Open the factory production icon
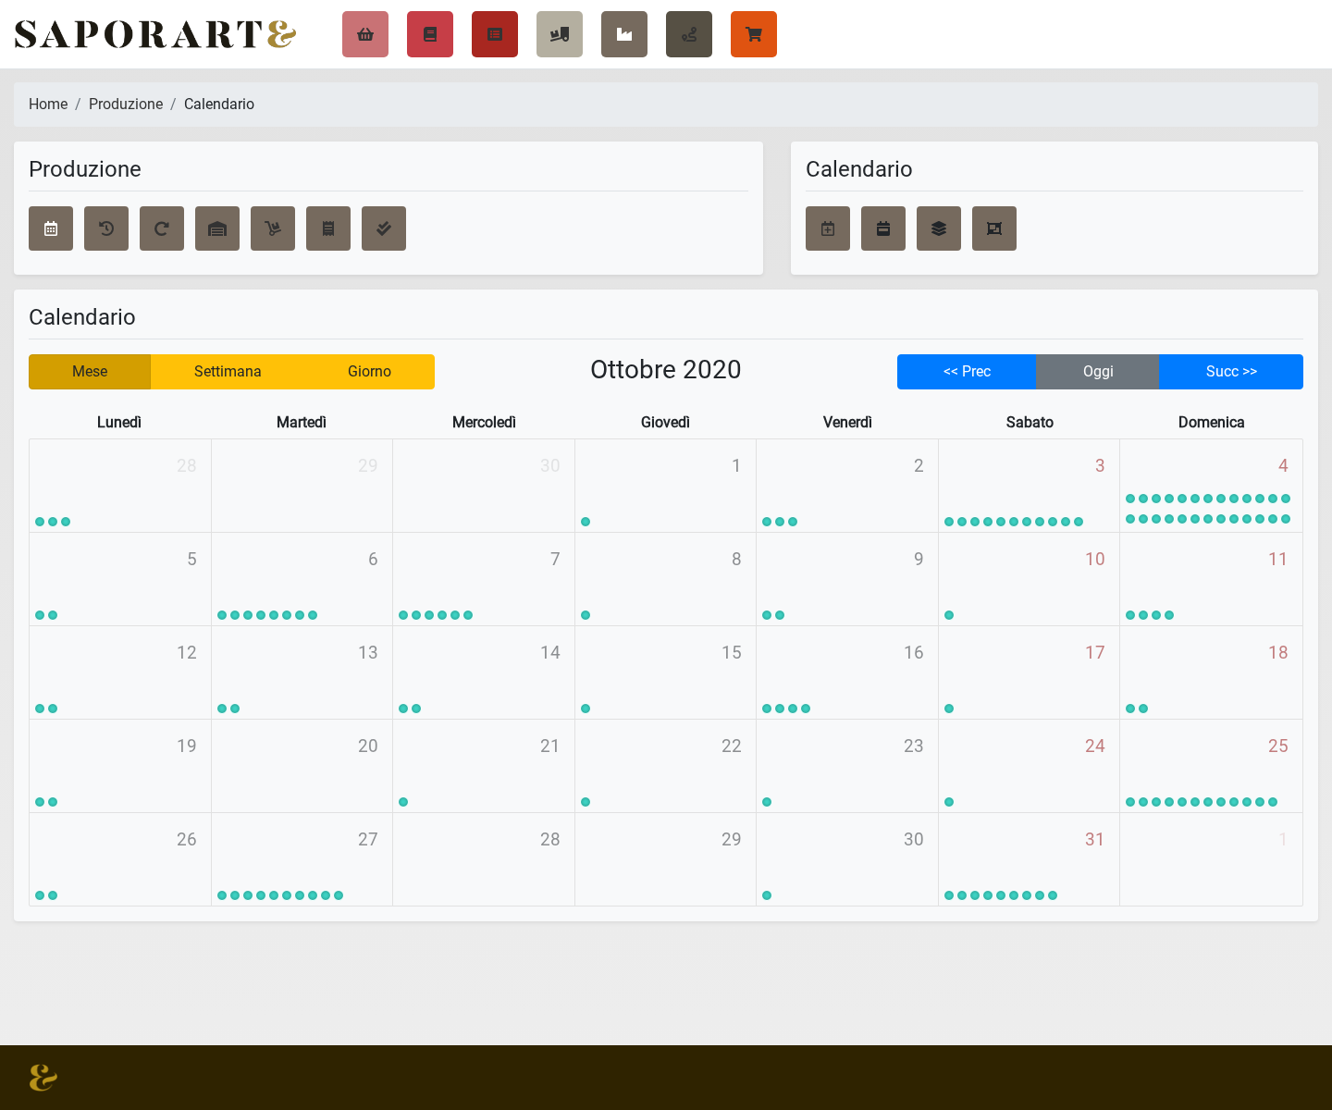Image resolution: width=1332 pixels, height=1110 pixels. click(x=624, y=34)
